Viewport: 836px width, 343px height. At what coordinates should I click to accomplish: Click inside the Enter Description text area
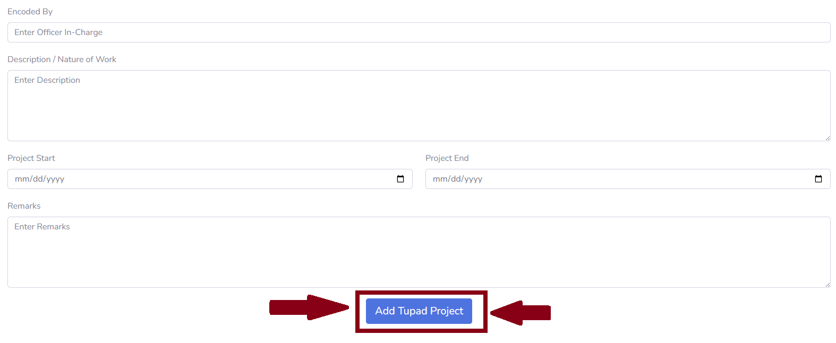(x=419, y=106)
